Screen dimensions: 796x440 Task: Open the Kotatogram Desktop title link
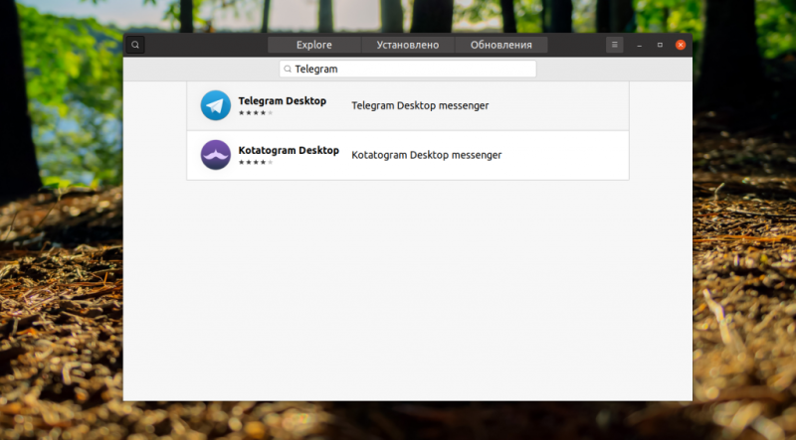click(x=289, y=150)
